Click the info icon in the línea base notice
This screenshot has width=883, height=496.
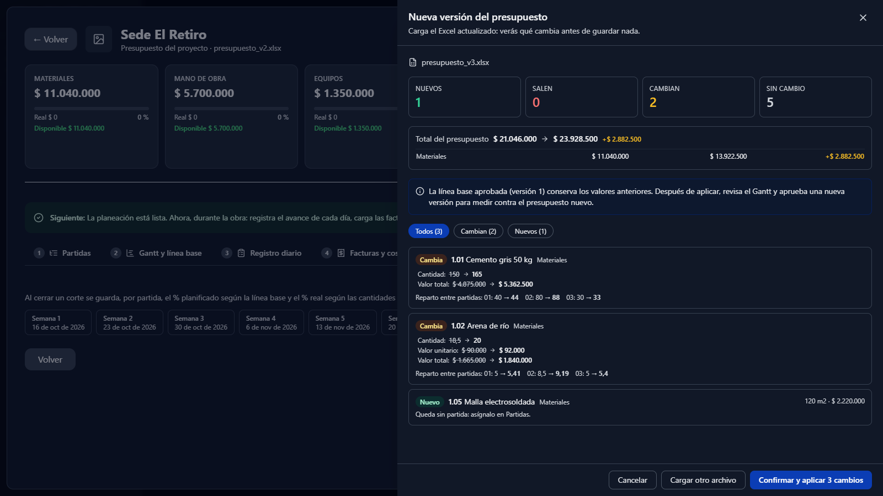(420, 191)
